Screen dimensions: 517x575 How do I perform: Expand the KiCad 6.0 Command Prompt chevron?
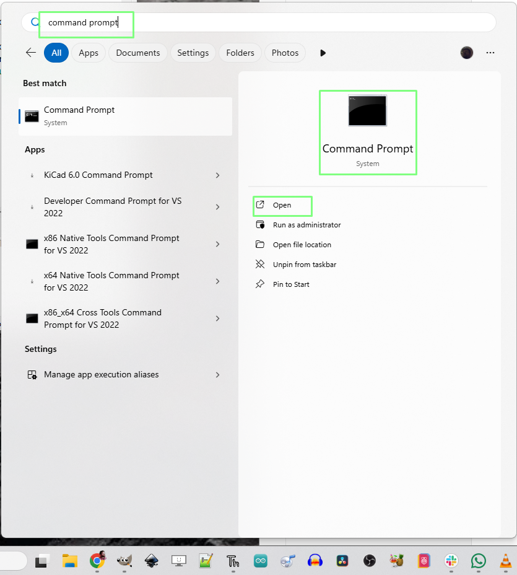click(218, 175)
